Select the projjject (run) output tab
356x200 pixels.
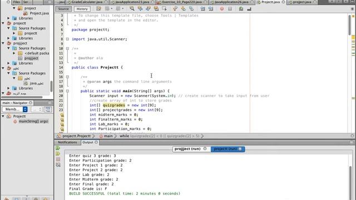187,149
